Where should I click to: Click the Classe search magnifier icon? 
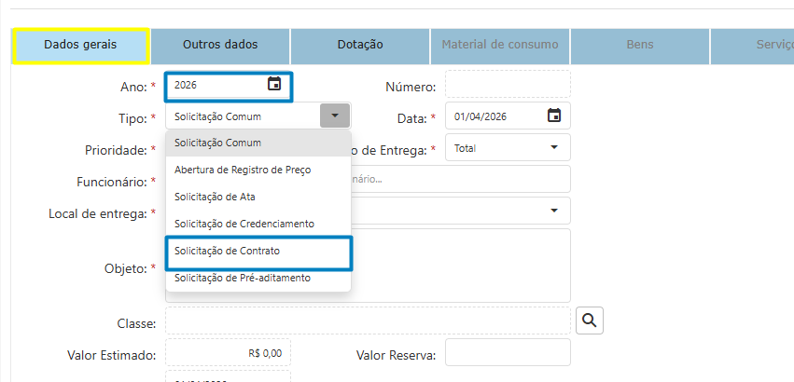pos(590,321)
